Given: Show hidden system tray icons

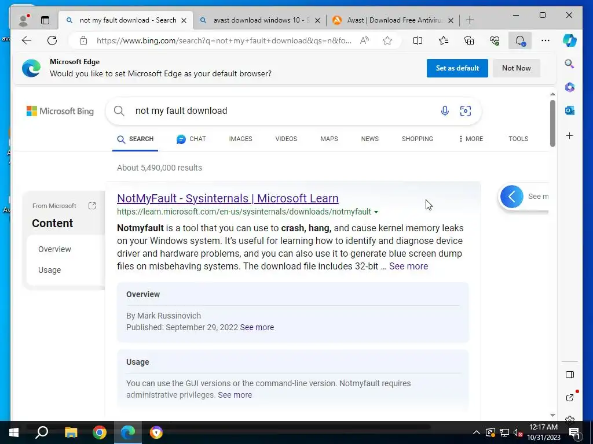Looking at the screenshot, I should pos(477,432).
